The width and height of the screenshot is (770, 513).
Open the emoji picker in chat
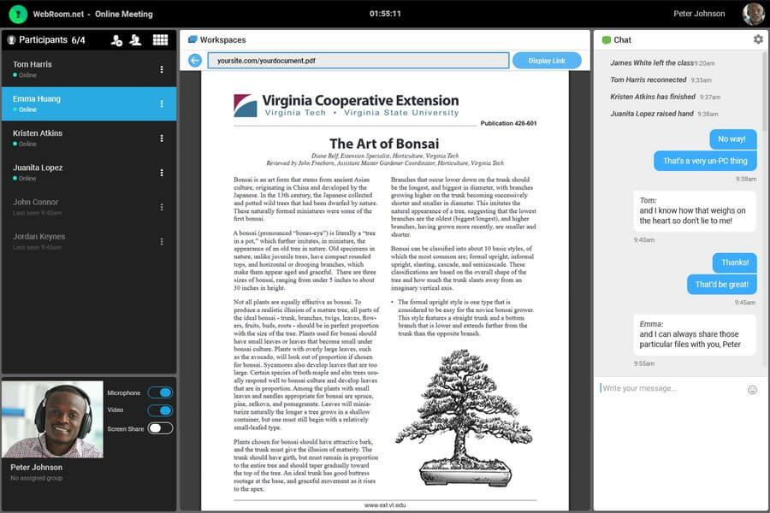(x=752, y=390)
